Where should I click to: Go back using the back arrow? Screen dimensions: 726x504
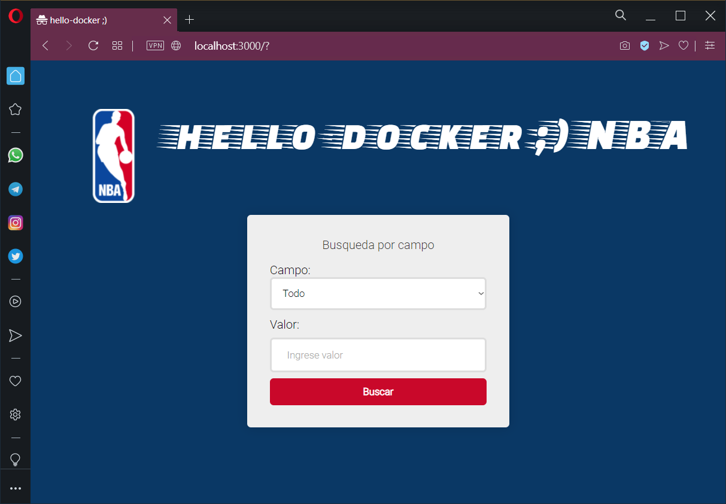click(45, 45)
